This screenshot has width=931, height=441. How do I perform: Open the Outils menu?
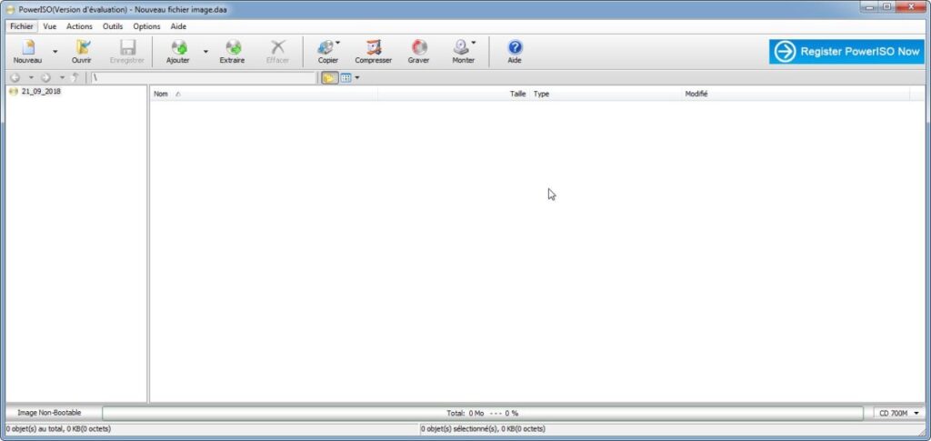tap(113, 26)
